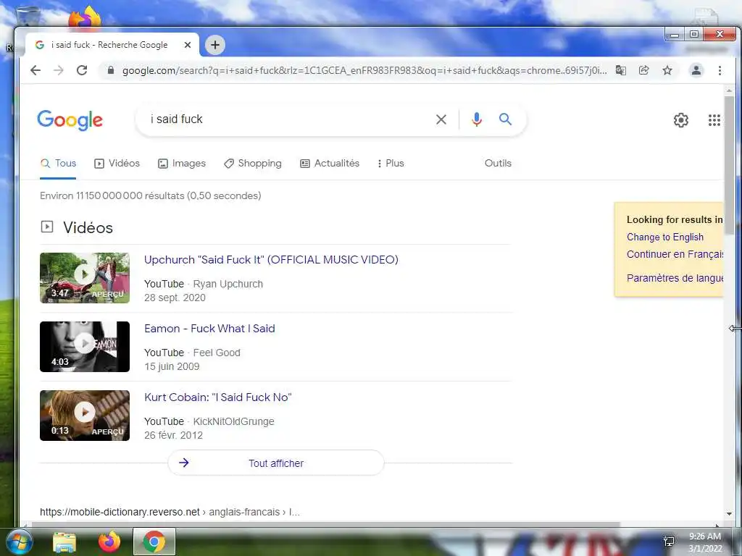Open Kurt Cobain: "I Said Fuck No" link
This screenshot has height=556, width=742.
click(x=217, y=397)
